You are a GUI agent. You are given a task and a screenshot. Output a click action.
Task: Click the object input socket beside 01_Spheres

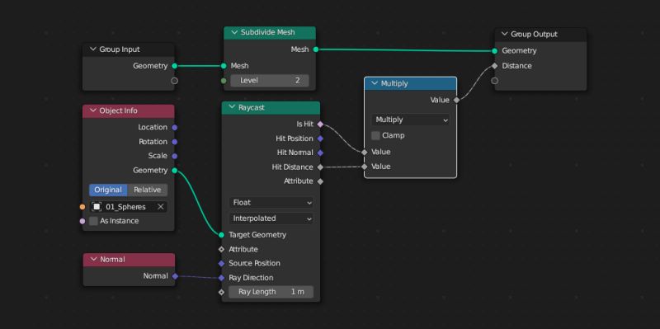point(82,207)
